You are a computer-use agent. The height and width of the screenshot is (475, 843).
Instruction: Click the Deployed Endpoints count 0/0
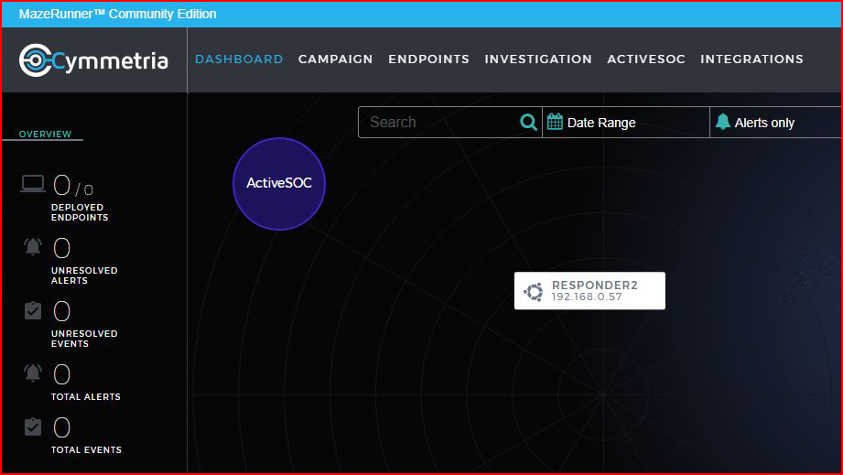coord(73,186)
